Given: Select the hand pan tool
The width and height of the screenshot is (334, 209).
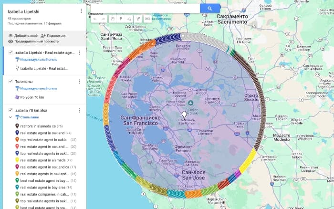Looking at the screenshot, I should point(113,19).
